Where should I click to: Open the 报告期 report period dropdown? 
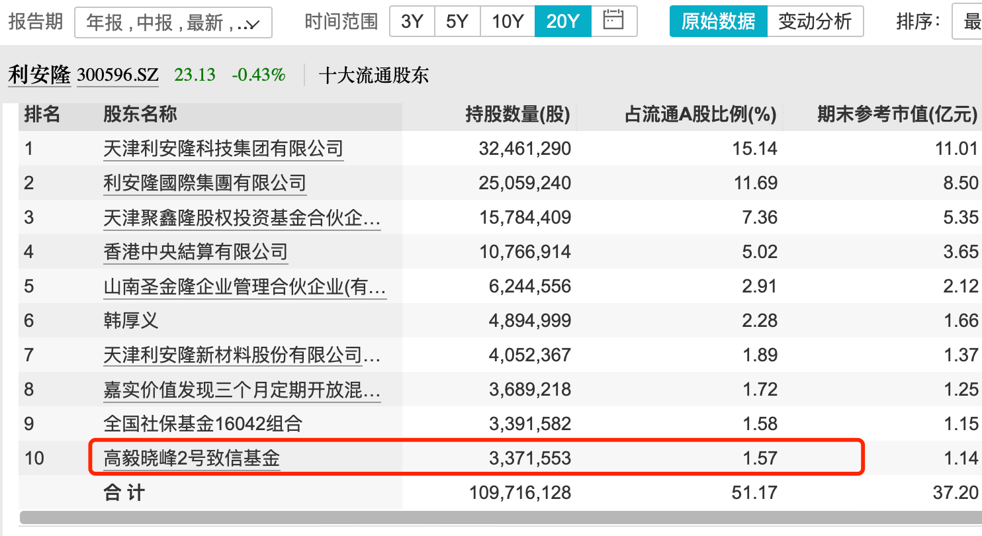click(x=173, y=22)
